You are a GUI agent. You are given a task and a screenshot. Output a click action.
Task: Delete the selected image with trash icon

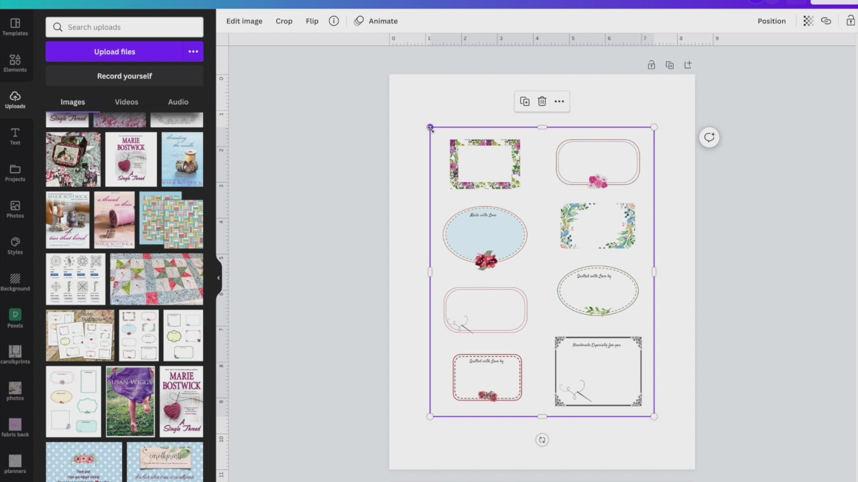tap(542, 101)
